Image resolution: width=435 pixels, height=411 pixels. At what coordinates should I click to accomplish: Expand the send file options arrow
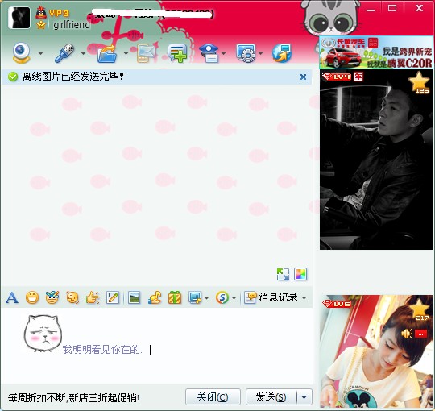[126, 52]
